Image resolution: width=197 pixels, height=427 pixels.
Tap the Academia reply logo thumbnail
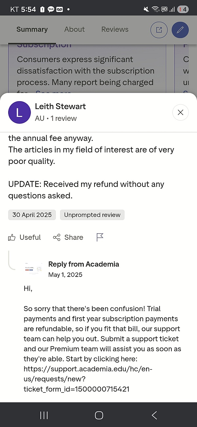pyautogui.click(x=33, y=269)
